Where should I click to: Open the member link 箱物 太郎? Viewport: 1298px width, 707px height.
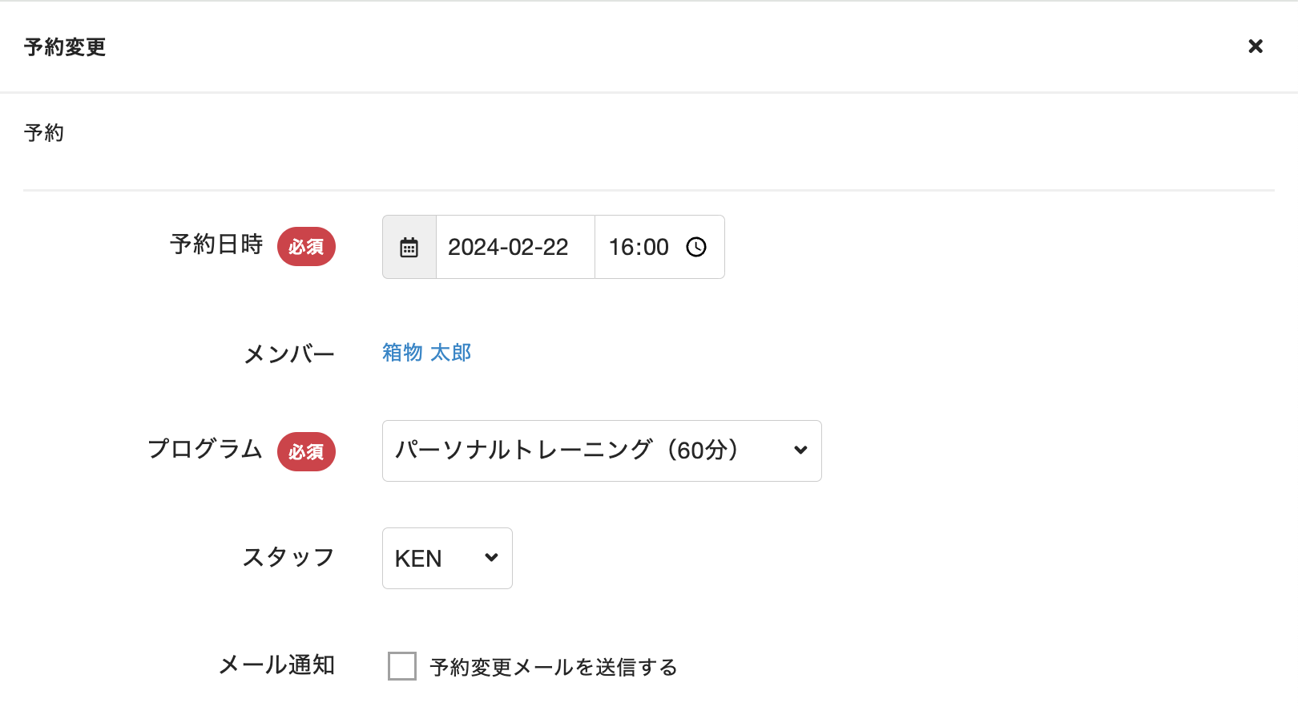click(x=426, y=353)
